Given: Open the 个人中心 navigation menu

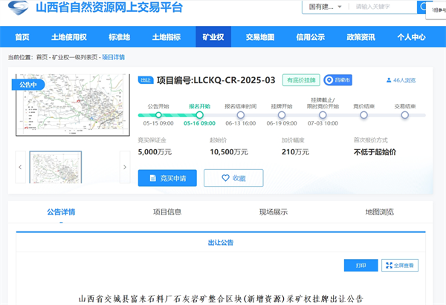Looking at the screenshot, I should point(411,37).
